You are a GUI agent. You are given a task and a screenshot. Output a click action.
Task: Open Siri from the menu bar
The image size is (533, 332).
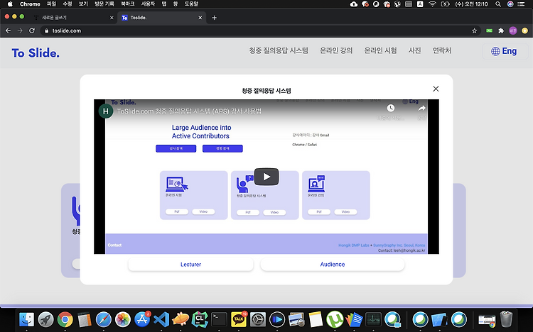[510, 4]
